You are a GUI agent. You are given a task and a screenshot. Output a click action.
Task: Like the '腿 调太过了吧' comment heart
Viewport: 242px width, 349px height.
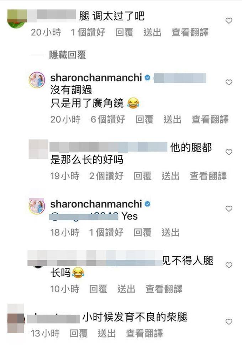coord(229,21)
